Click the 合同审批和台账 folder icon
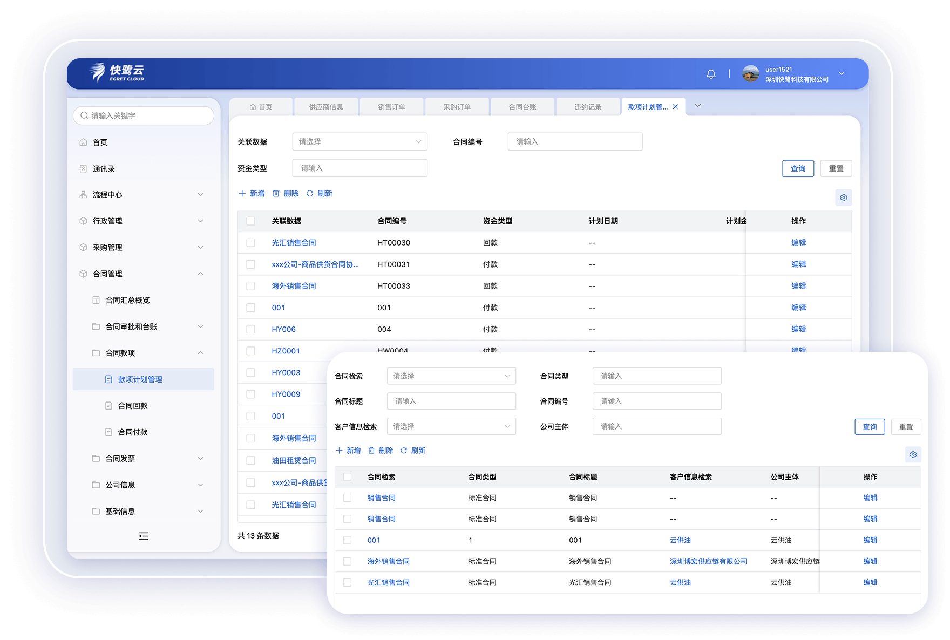Viewport: 950px width, 640px height. click(x=96, y=327)
